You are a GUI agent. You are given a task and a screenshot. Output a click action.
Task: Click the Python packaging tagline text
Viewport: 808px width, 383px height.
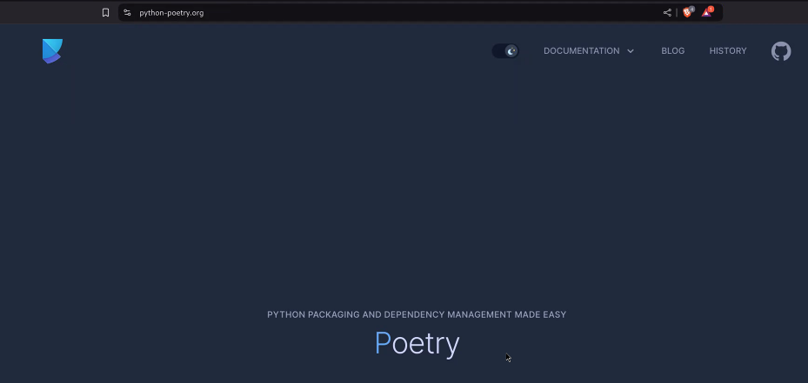tap(417, 314)
